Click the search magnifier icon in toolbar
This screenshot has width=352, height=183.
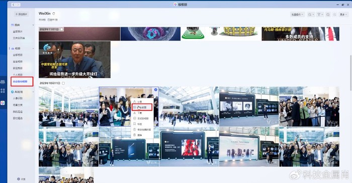tap(328, 15)
